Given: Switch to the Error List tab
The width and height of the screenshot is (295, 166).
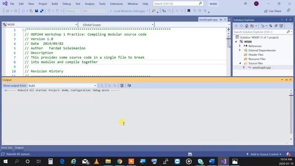Looking at the screenshot, I should coord(6,148).
